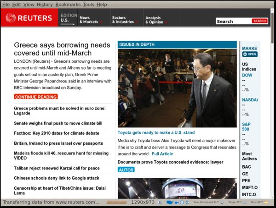This screenshot has width=276, height=208.
Task: Click the page loading progress bar
Action: (x=116, y=203)
